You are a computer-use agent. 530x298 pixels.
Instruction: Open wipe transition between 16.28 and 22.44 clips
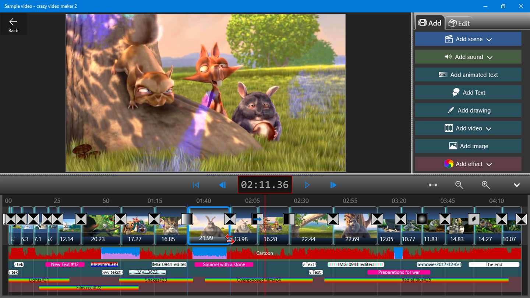point(289,219)
